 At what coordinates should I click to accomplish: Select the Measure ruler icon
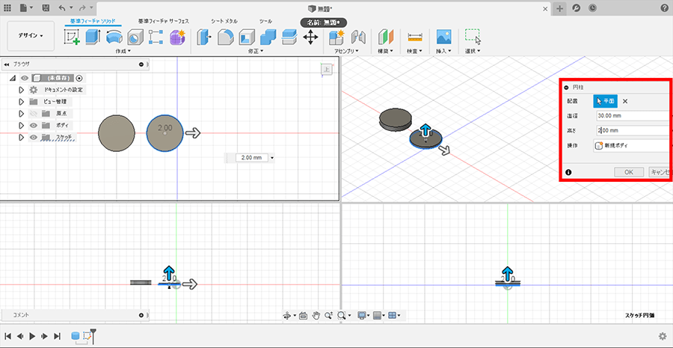coord(414,37)
